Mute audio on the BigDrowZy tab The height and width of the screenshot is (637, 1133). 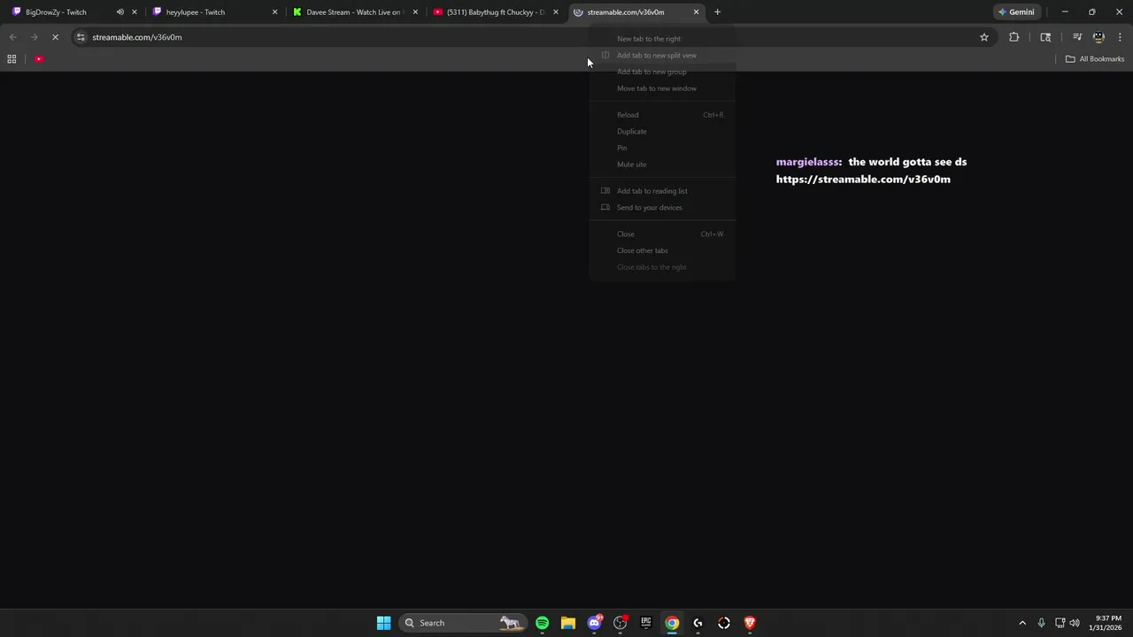pos(119,12)
